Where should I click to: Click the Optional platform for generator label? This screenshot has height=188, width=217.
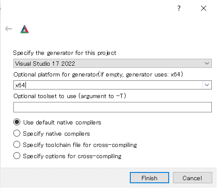[98, 75]
